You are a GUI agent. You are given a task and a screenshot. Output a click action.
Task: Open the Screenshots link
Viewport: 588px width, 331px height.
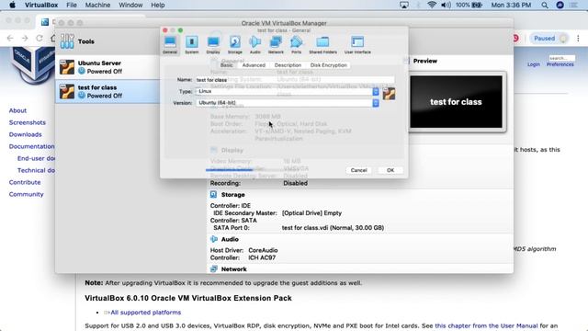(28, 122)
